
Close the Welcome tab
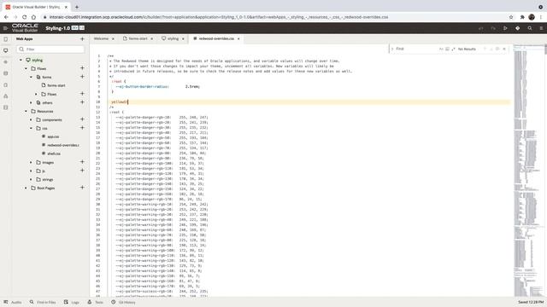click(x=113, y=38)
